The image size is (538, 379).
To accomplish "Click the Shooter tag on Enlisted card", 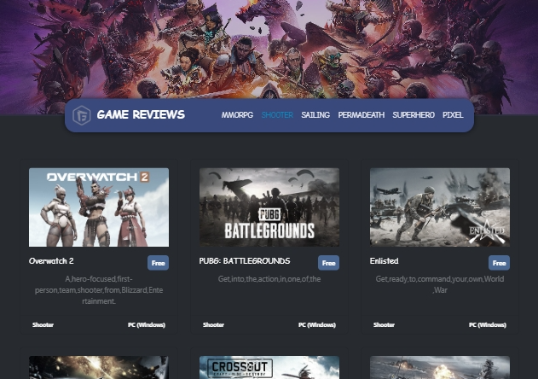I will (x=384, y=324).
